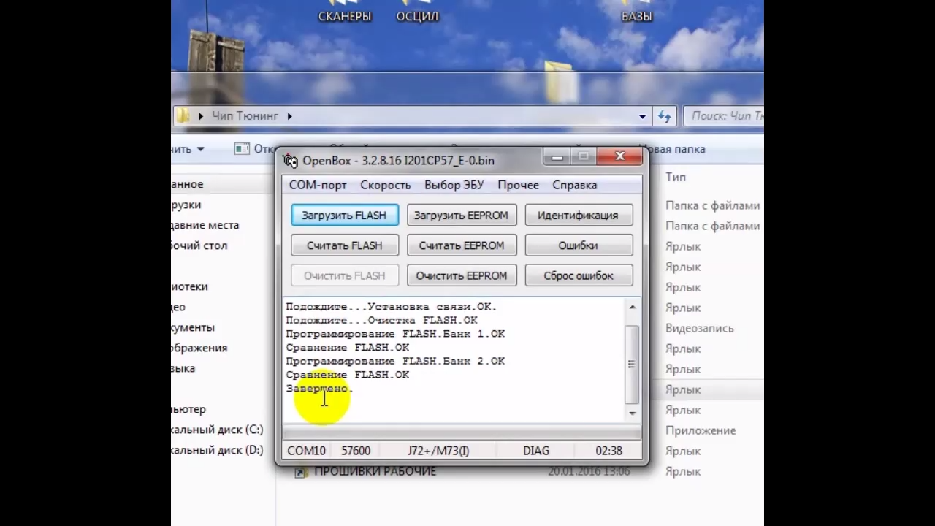This screenshot has height=526, width=935.
Task: Select Локальный диск (D:) in sidebar
Action: [217, 450]
